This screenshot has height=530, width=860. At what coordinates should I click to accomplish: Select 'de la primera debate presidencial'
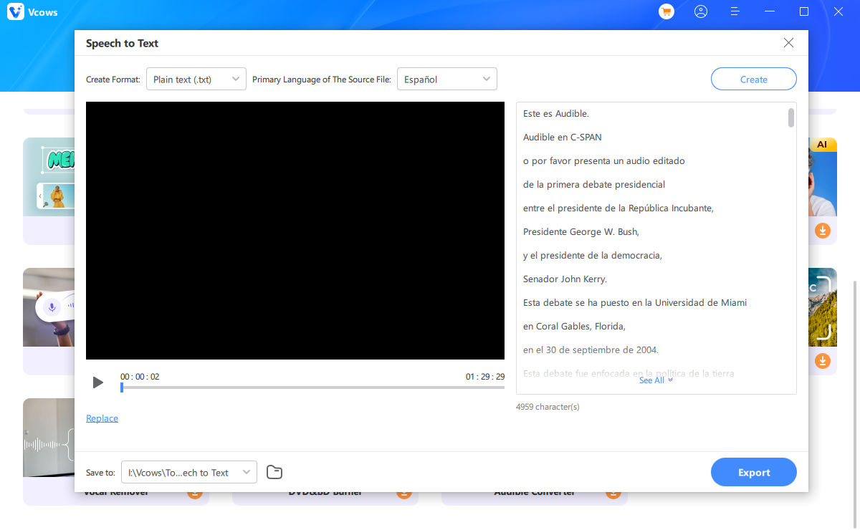[x=594, y=184]
